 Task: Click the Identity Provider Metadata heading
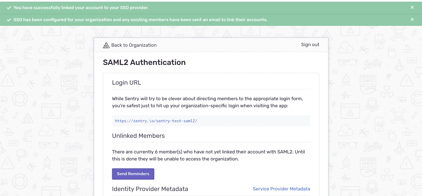pos(150,189)
